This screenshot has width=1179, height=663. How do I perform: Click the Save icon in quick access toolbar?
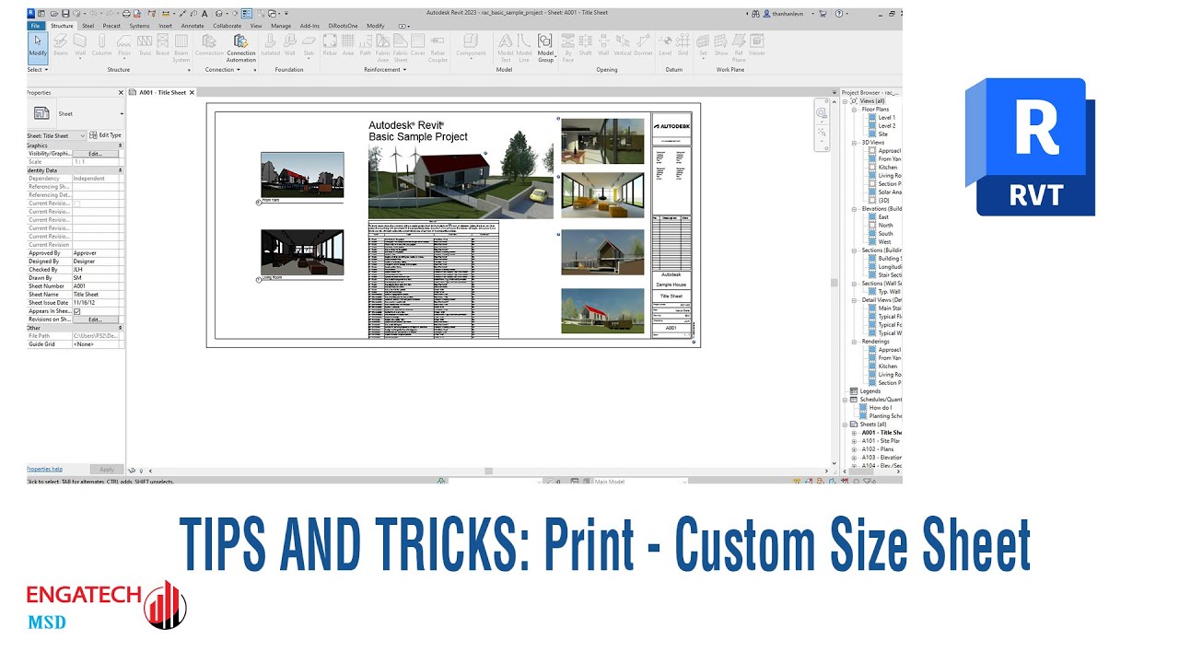point(66,15)
